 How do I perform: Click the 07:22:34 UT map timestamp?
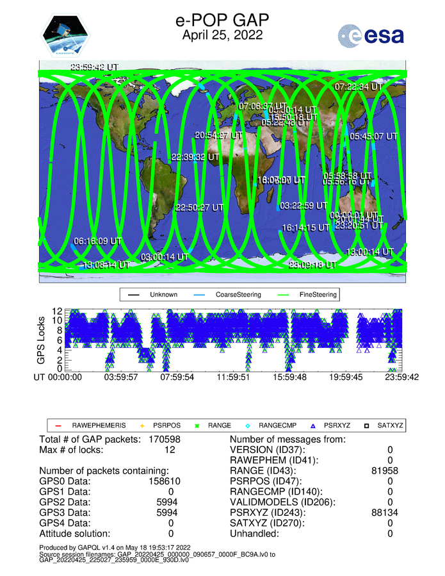[359, 86]
